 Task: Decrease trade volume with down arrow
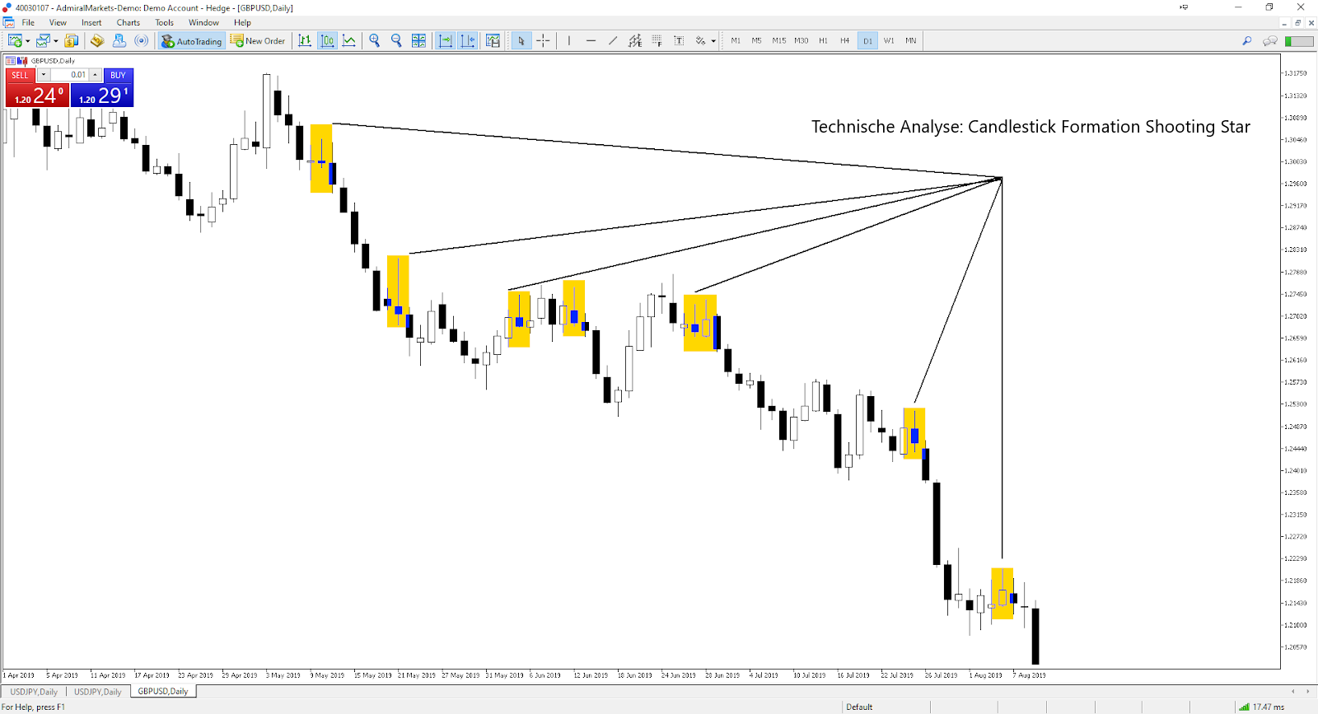(44, 75)
